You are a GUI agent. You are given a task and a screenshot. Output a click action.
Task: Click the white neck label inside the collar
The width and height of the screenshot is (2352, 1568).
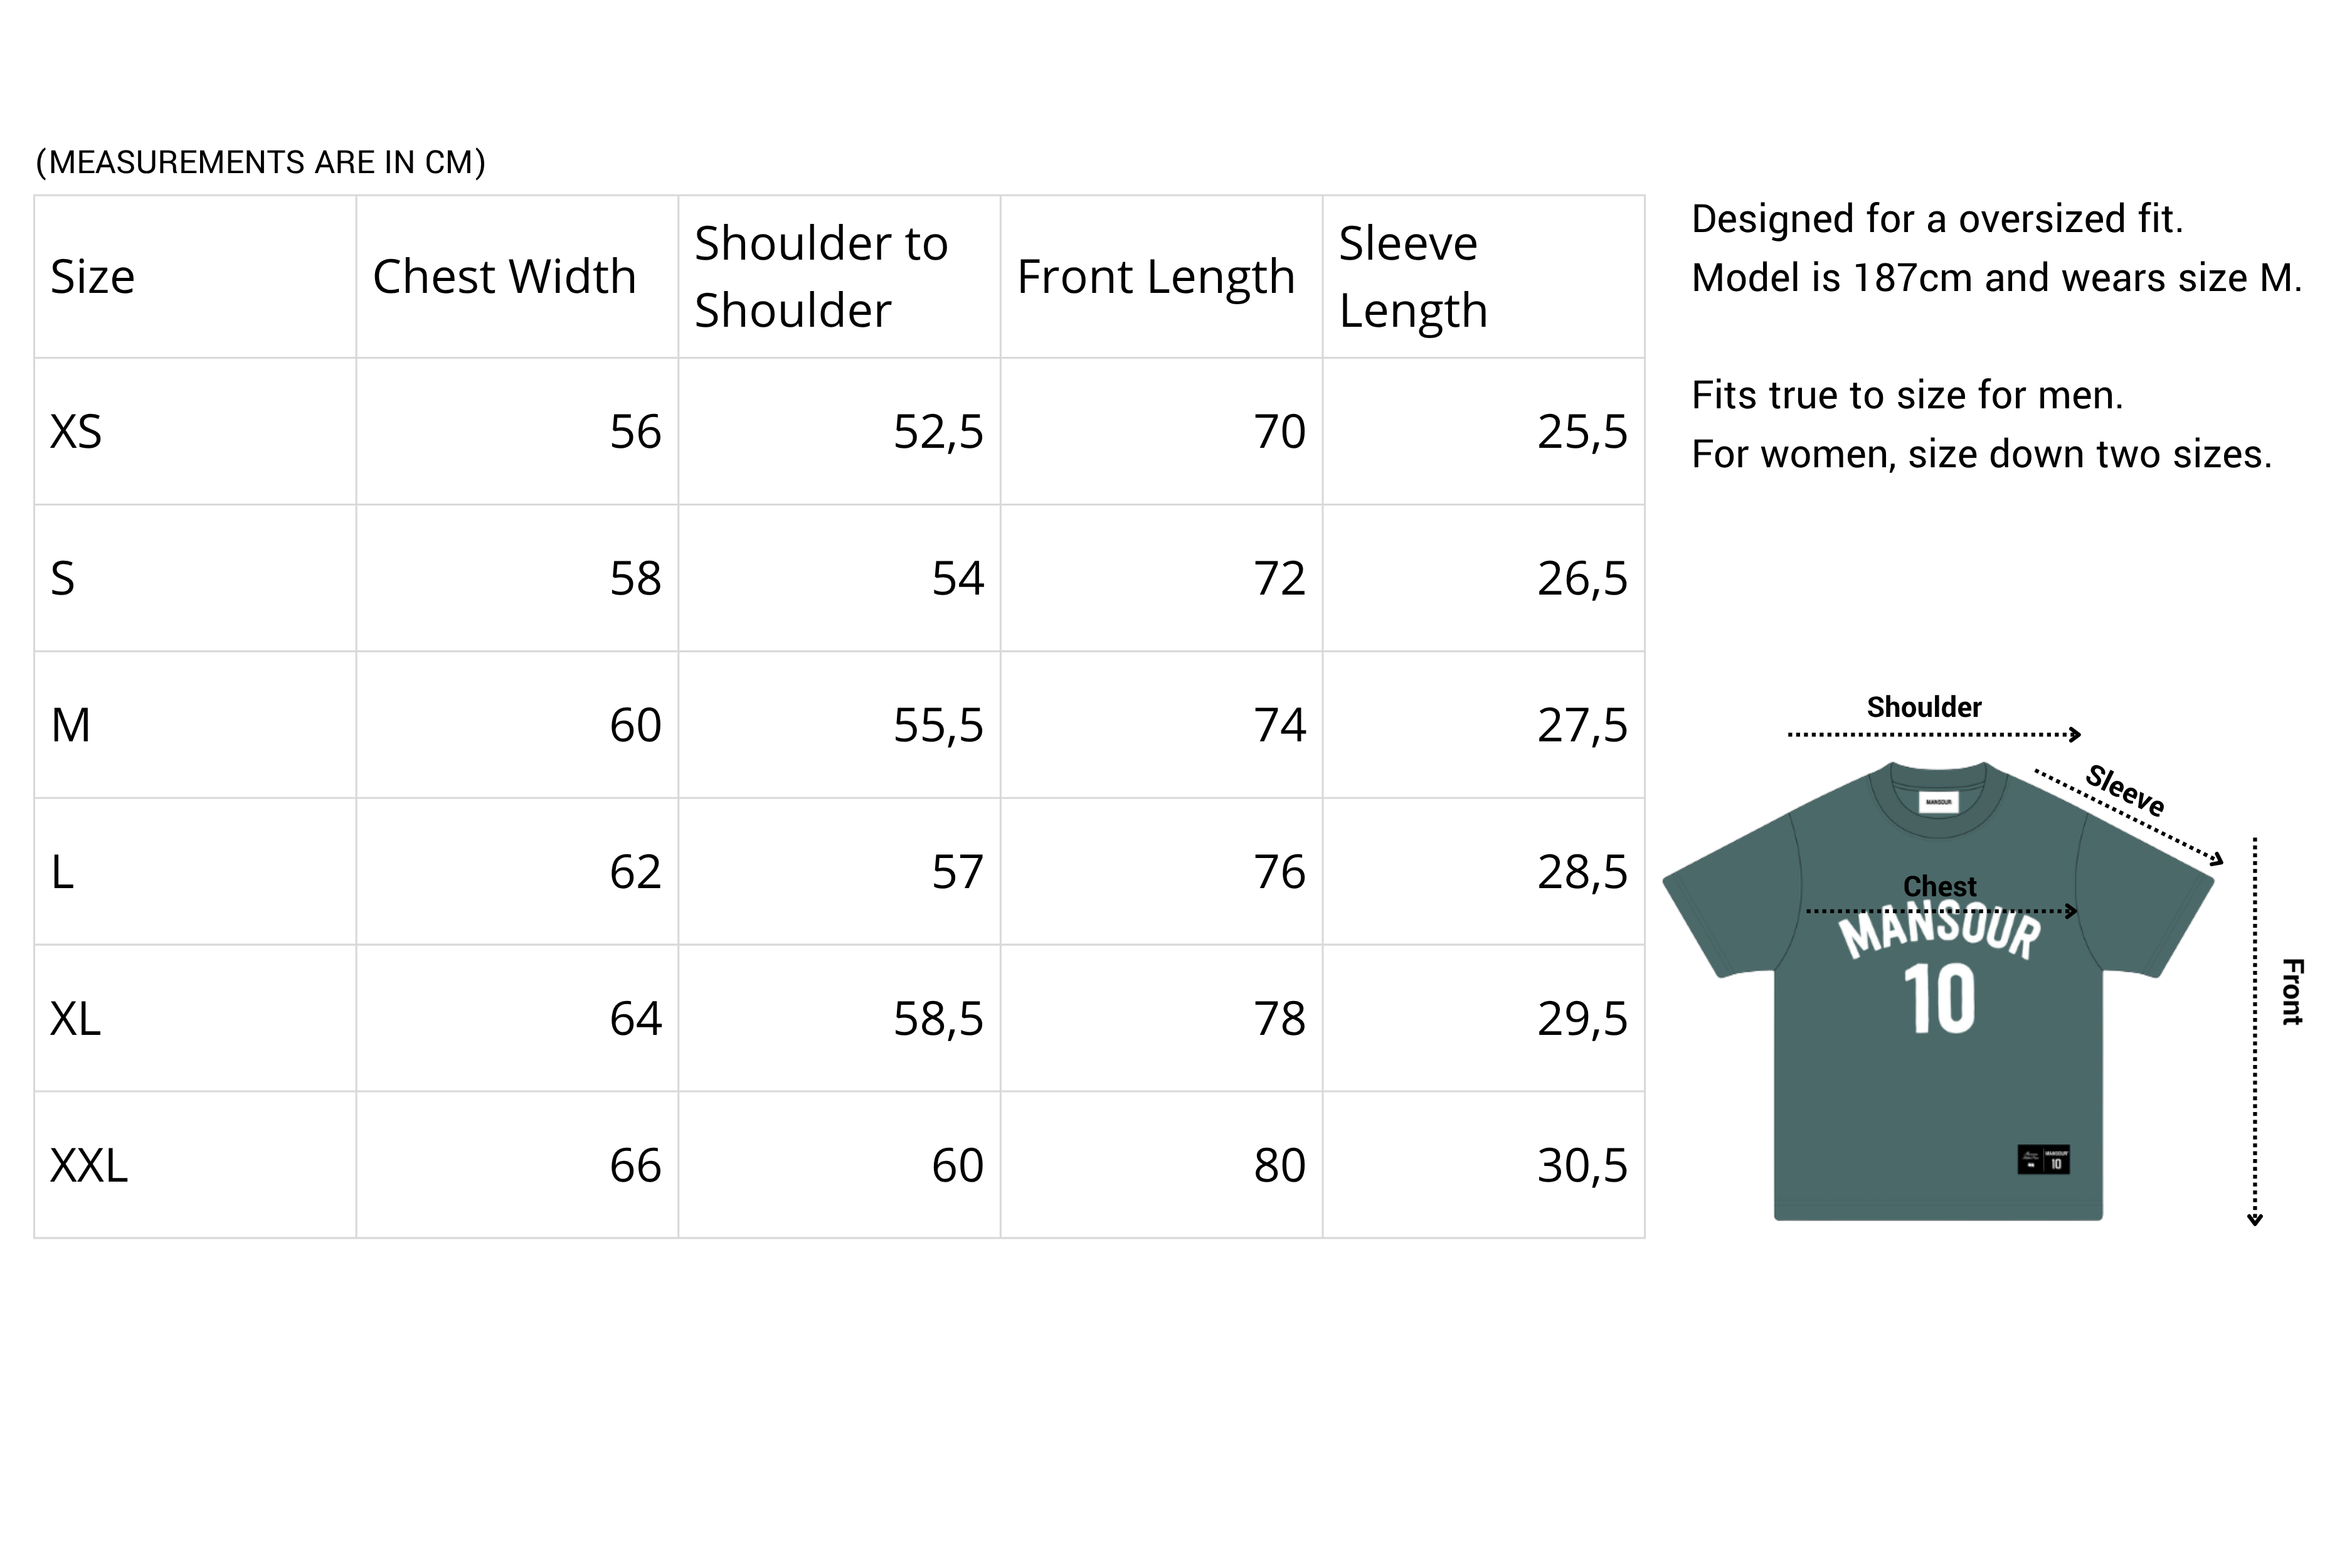pyautogui.click(x=1938, y=802)
